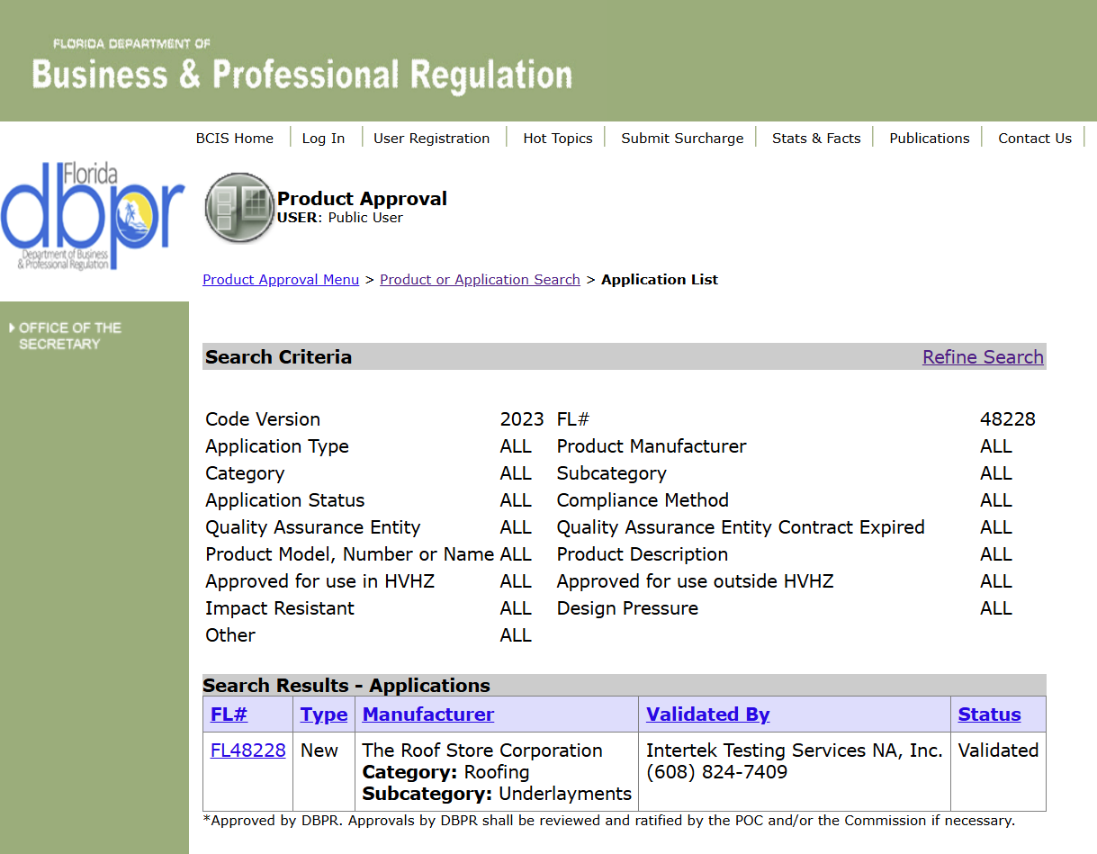This screenshot has width=1097, height=854.
Task: Click the Application Status label
Action: [285, 500]
